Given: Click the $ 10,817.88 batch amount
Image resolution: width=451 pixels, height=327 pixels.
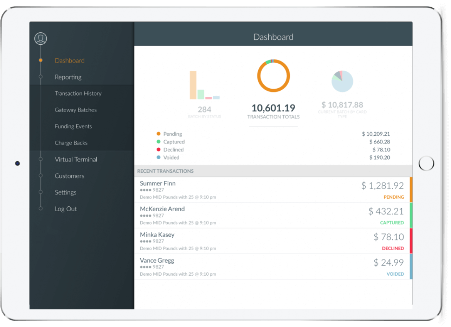Looking at the screenshot, I should pyautogui.click(x=342, y=105).
